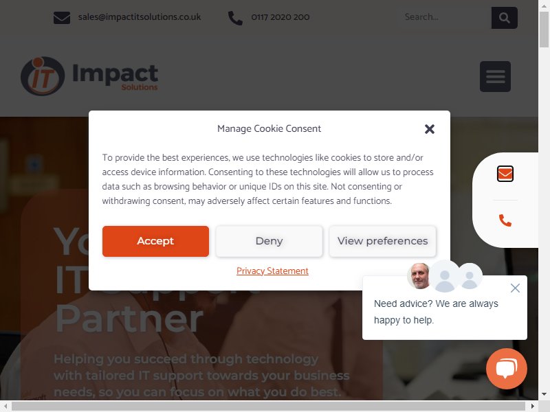
Task: Close the cookie consent dialog
Action: click(x=429, y=129)
